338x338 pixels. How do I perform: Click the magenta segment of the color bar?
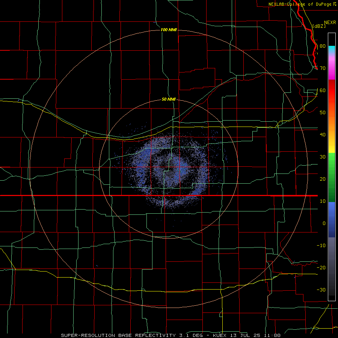click(332, 69)
